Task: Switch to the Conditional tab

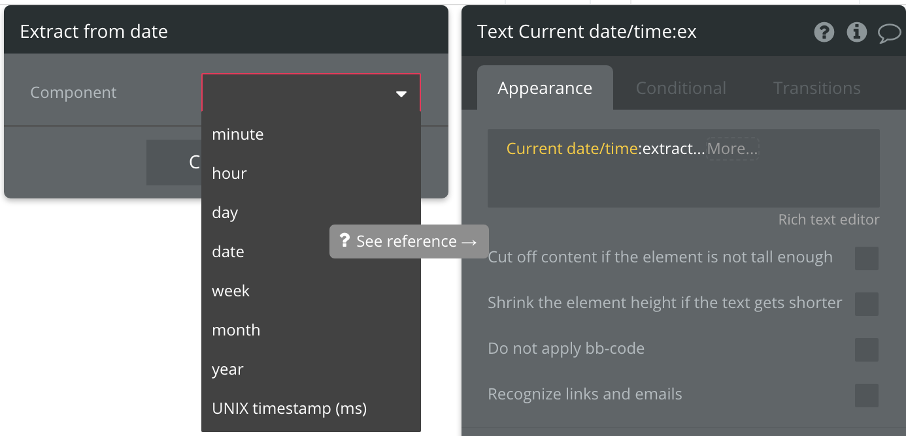Action: [x=680, y=88]
